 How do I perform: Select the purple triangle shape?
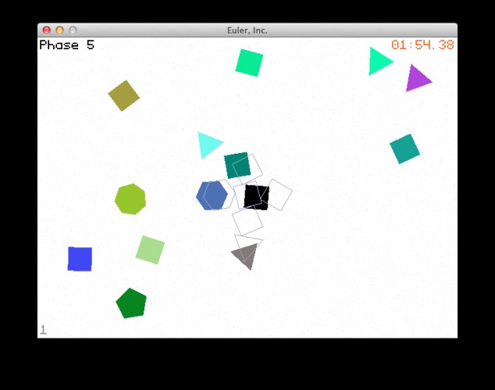[x=417, y=79]
